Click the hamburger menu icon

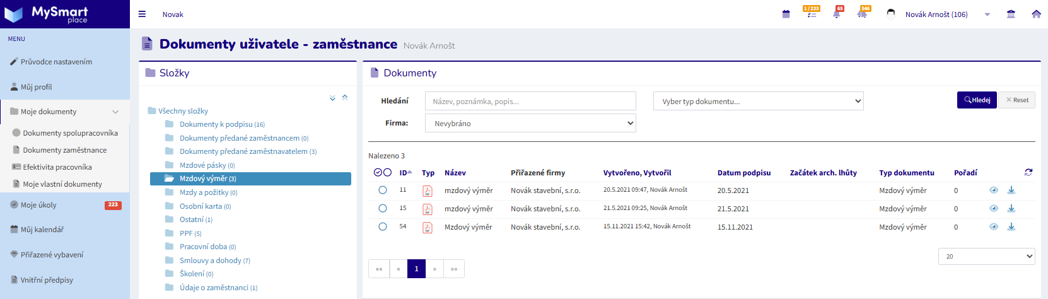point(142,14)
